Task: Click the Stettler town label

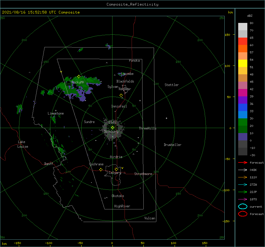Action: coord(172,85)
